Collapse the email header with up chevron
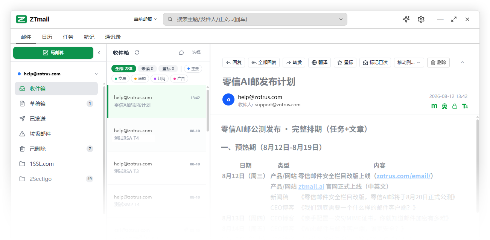 [463, 63]
